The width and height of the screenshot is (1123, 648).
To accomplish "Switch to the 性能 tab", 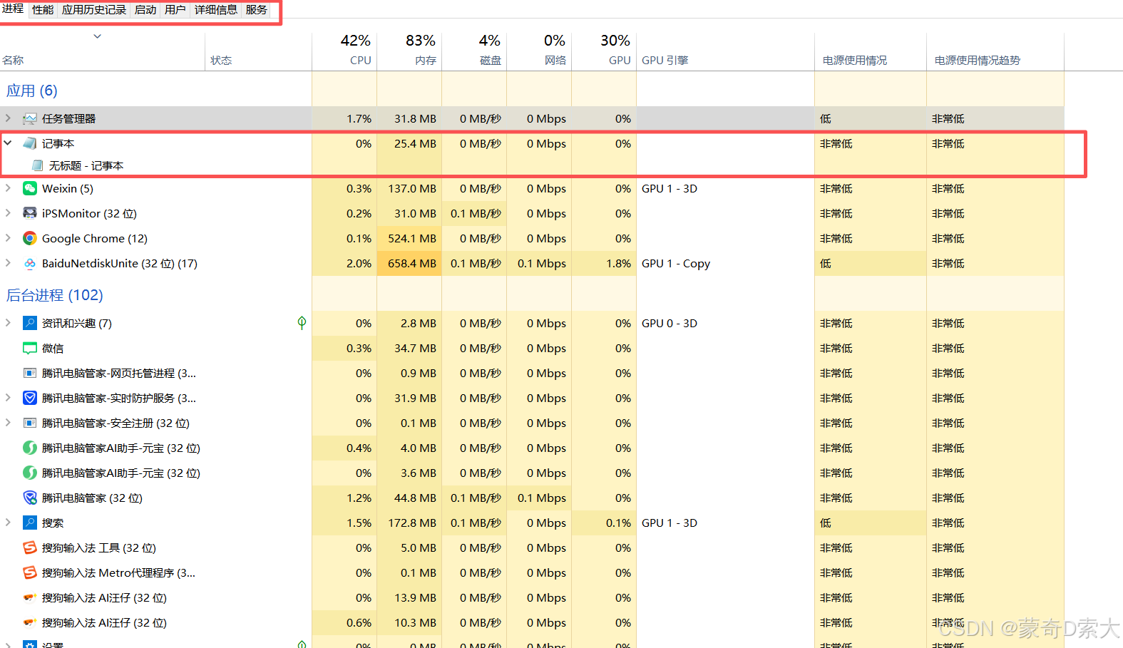I will click(x=43, y=10).
